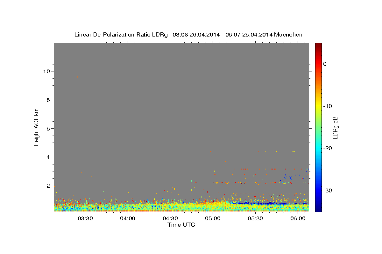Click the colorbar value label 0
Image resolution: width=382 pixels, height=254 pixels.
325,64
